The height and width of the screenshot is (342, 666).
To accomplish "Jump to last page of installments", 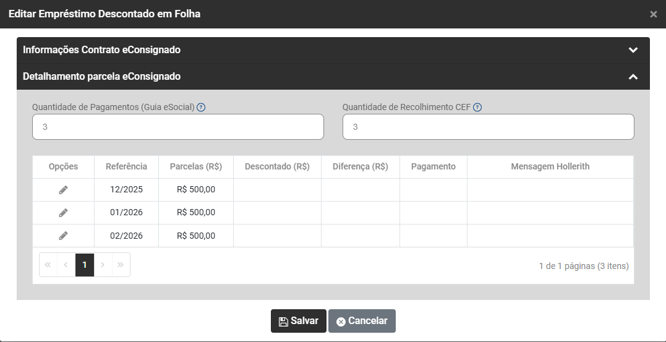I will (121, 265).
